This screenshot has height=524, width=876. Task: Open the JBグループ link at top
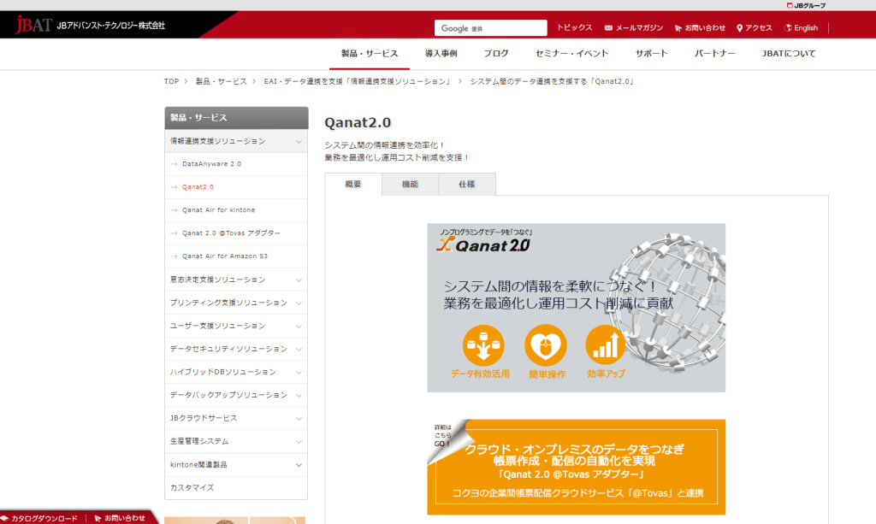pyautogui.click(x=806, y=6)
